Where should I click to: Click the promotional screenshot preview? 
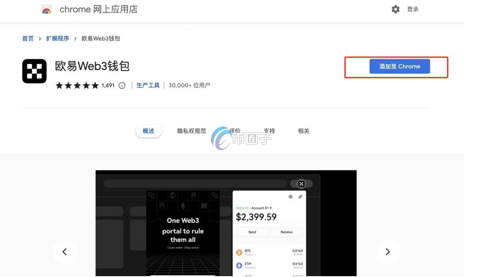coord(226,223)
